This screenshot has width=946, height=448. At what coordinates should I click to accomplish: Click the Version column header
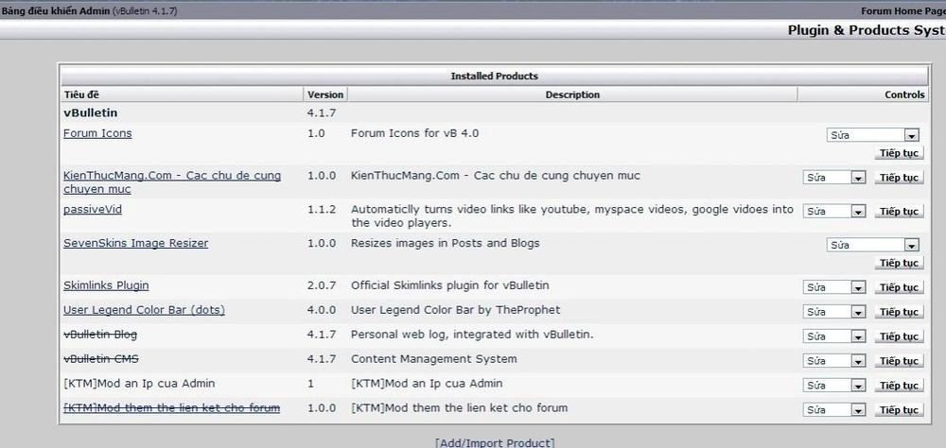325,95
